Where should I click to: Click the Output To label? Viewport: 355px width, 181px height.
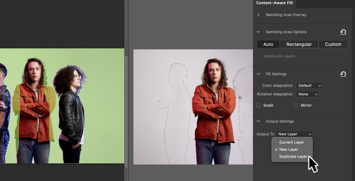(x=266, y=134)
